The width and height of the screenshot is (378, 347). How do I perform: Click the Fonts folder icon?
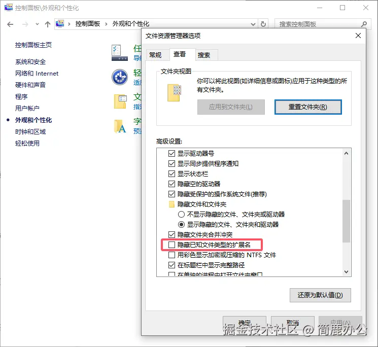tap(120, 126)
